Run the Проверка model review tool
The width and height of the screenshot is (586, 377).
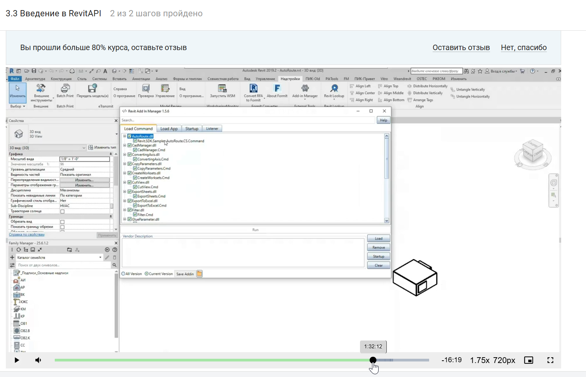coord(146,91)
